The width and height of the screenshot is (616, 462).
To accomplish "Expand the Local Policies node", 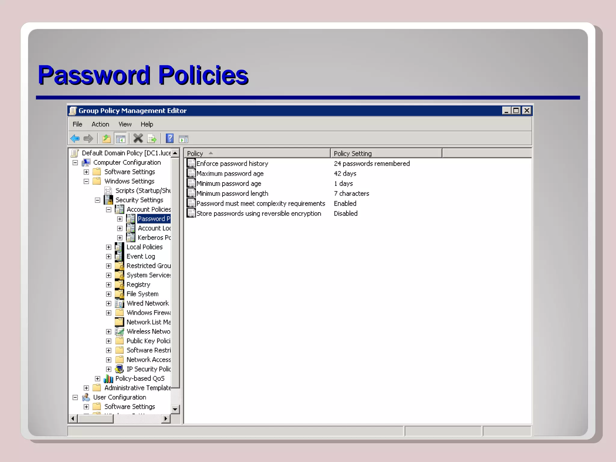I will 109,247.
